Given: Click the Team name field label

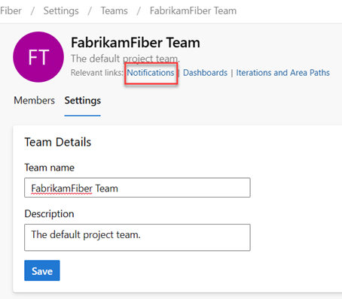Looking at the screenshot, I should 50,168.
